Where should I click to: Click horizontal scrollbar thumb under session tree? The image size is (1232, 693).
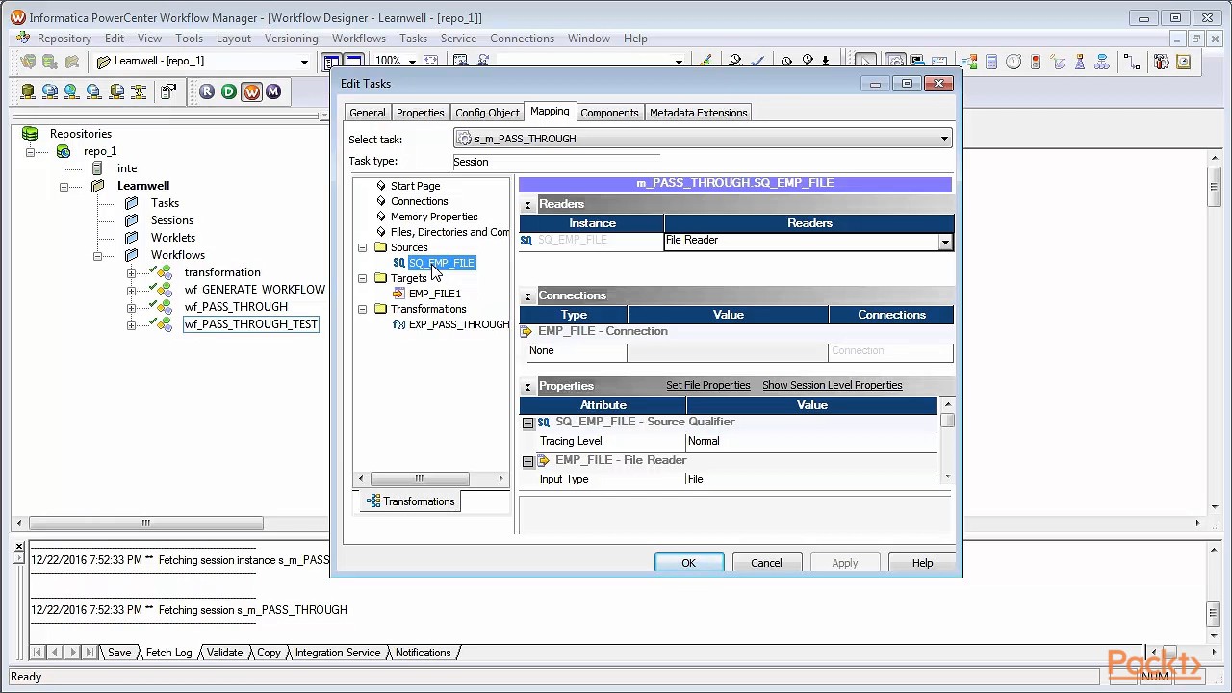point(419,478)
